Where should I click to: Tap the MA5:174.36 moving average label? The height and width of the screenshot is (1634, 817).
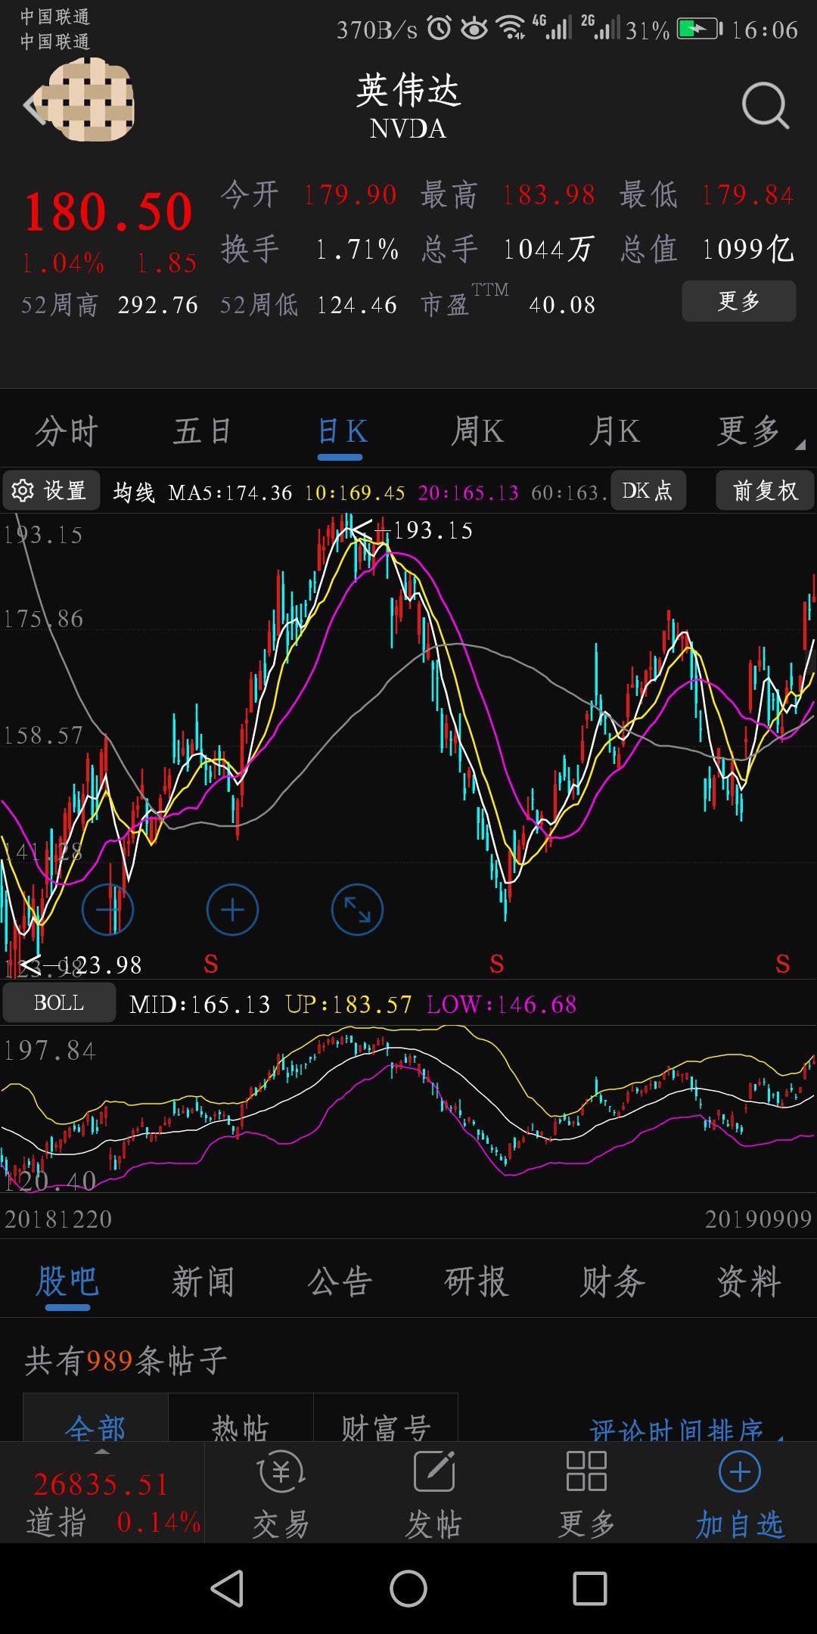[x=230, y=492]
